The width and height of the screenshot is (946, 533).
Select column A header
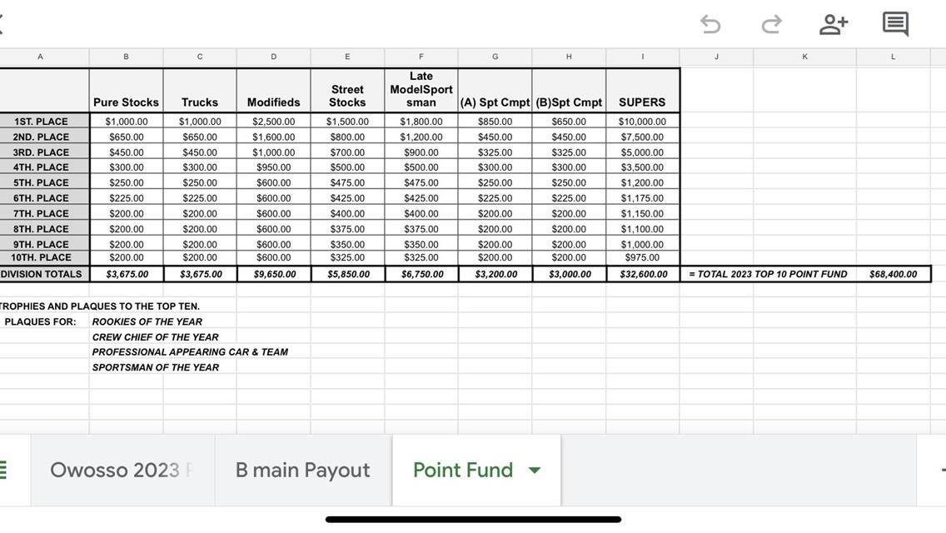tap(41, 57)
